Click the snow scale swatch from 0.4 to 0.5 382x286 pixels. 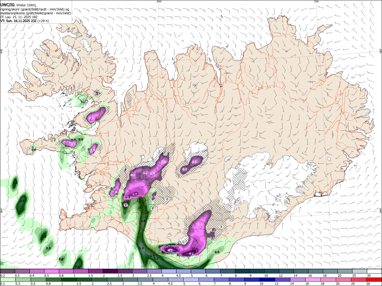coord(37,271)
